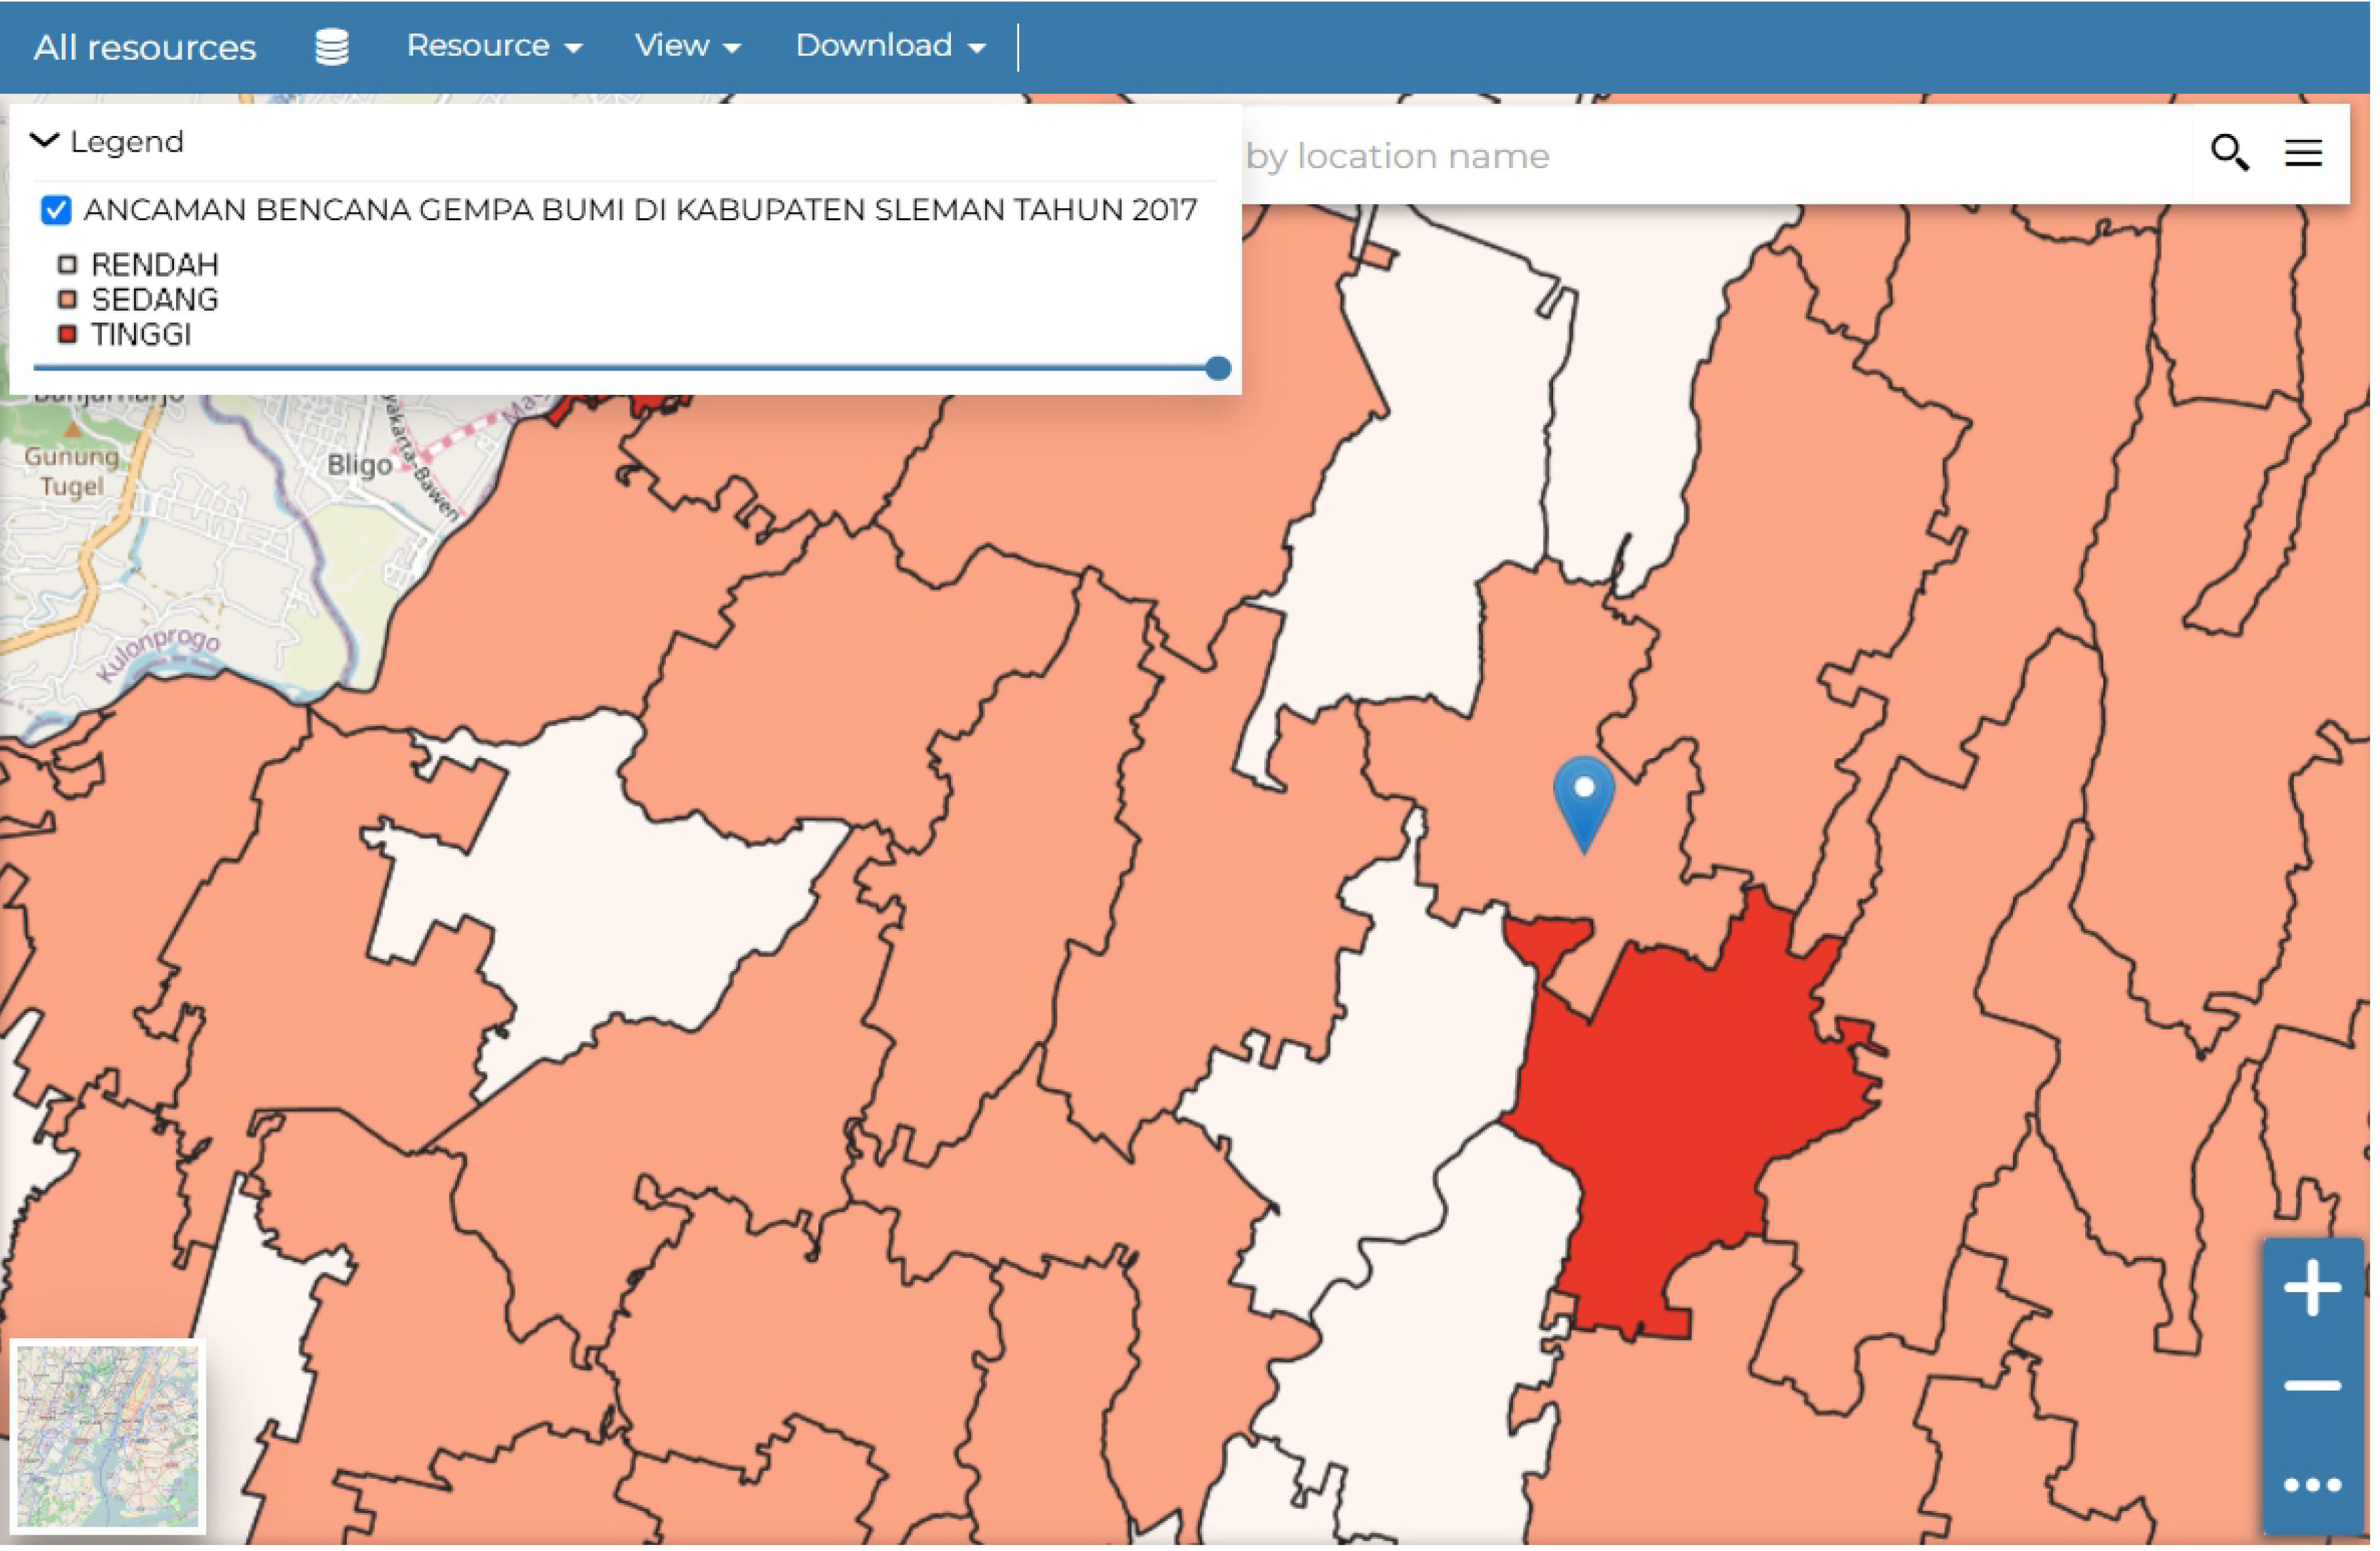The width and height of the screenshot is (2380, 1551).
Task: Click the SEDANG legend symbol
Action: 67,300
